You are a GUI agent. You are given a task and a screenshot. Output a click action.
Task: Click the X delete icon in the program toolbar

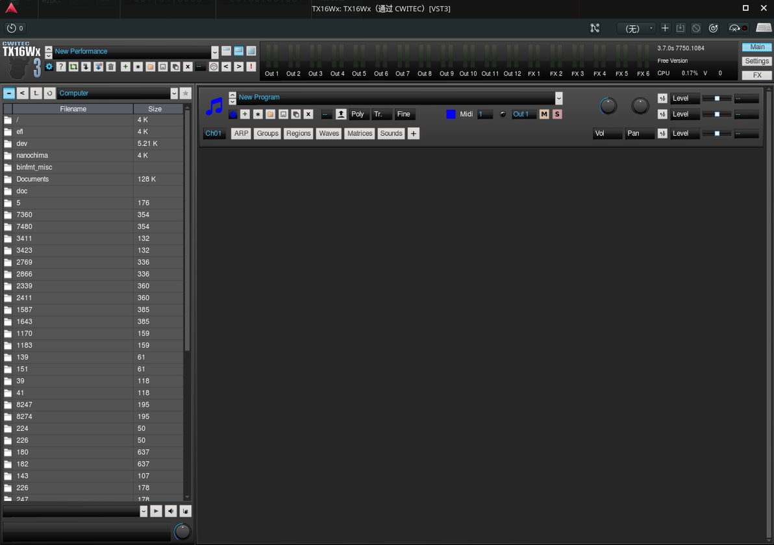coord(308,114)
